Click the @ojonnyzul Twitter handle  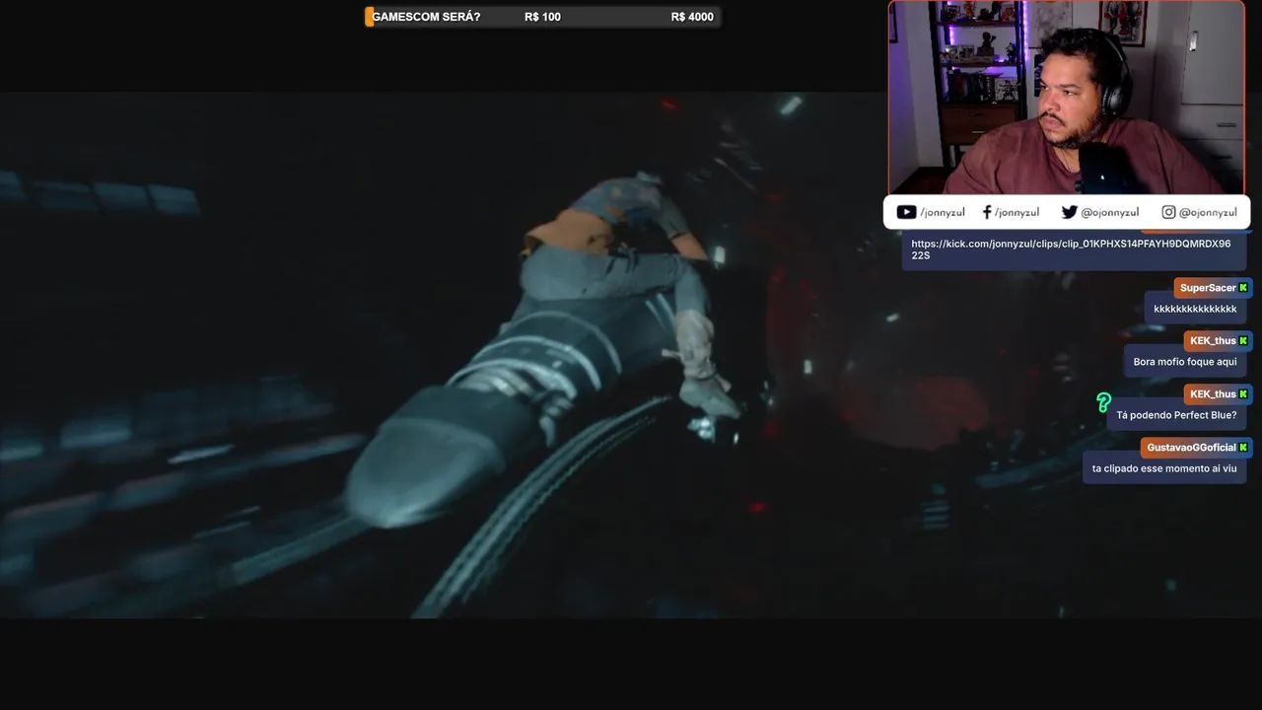(1109, 212)
